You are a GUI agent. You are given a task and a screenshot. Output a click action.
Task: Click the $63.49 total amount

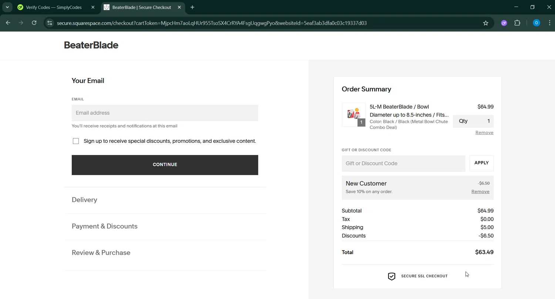click(484, 252)
